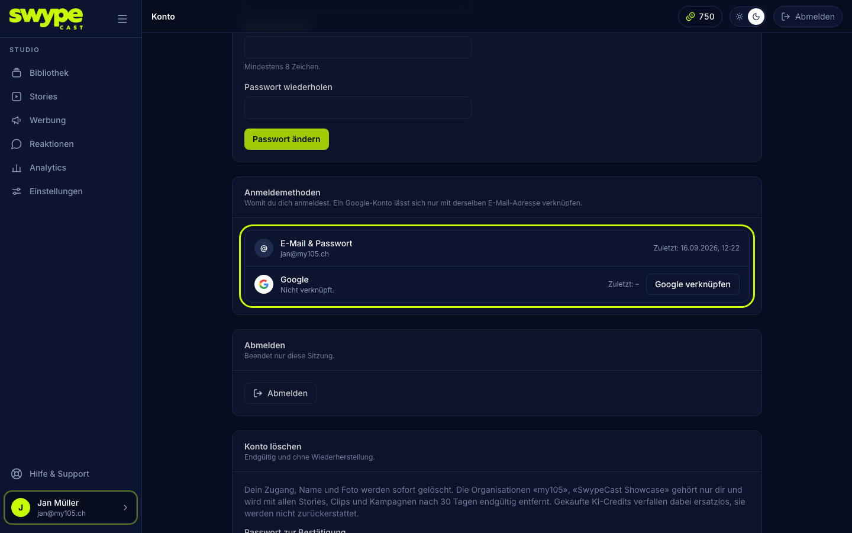Click the 'Konto' page title
The image size is (852, 533).
163,17
